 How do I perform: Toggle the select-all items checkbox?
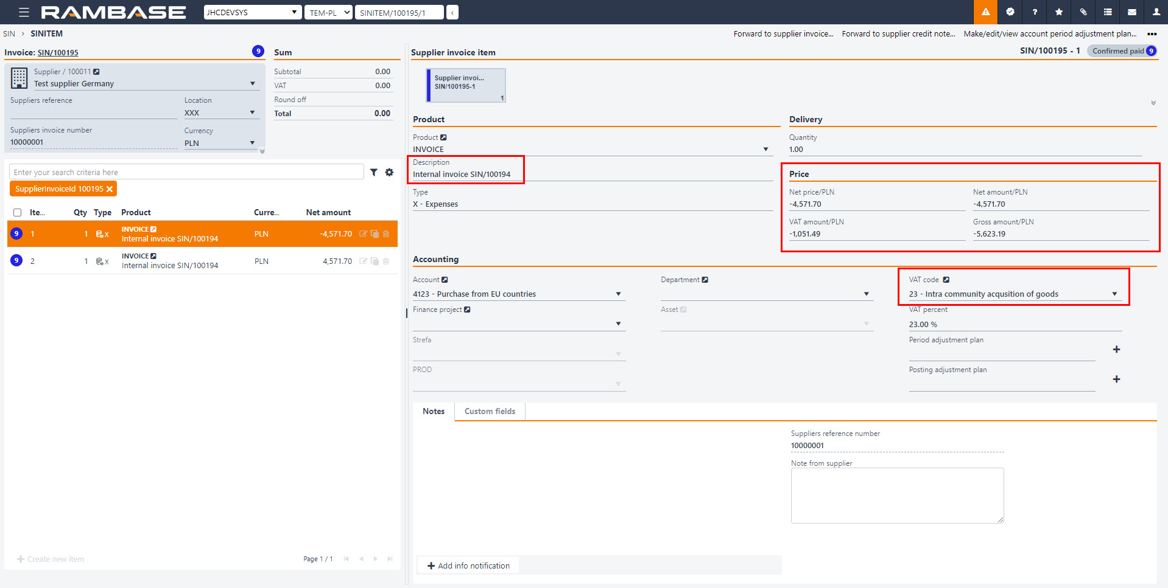coord(18,212)
